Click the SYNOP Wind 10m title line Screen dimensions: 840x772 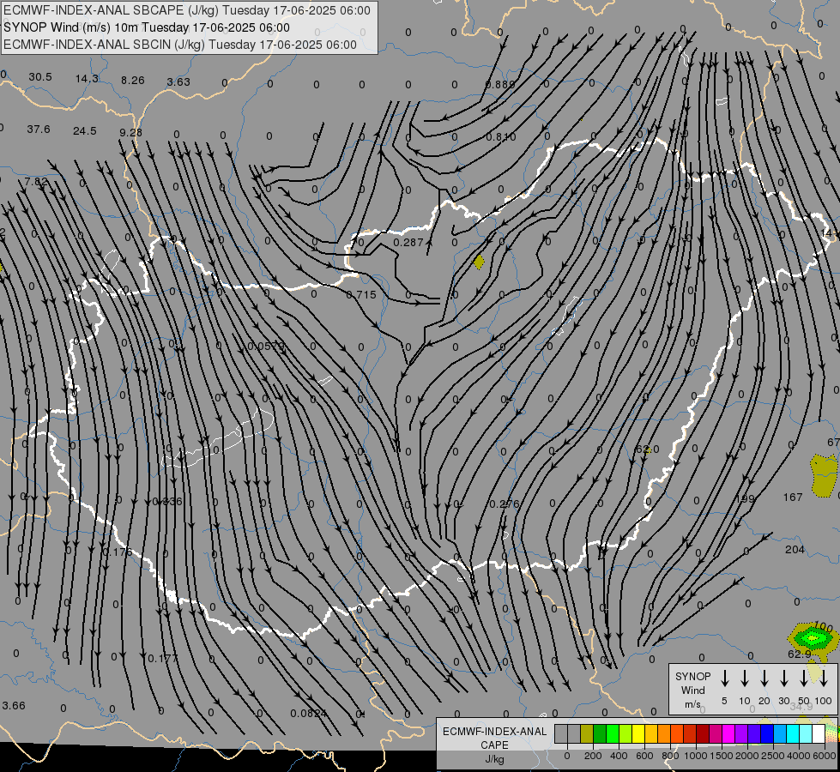coord(146,27)
